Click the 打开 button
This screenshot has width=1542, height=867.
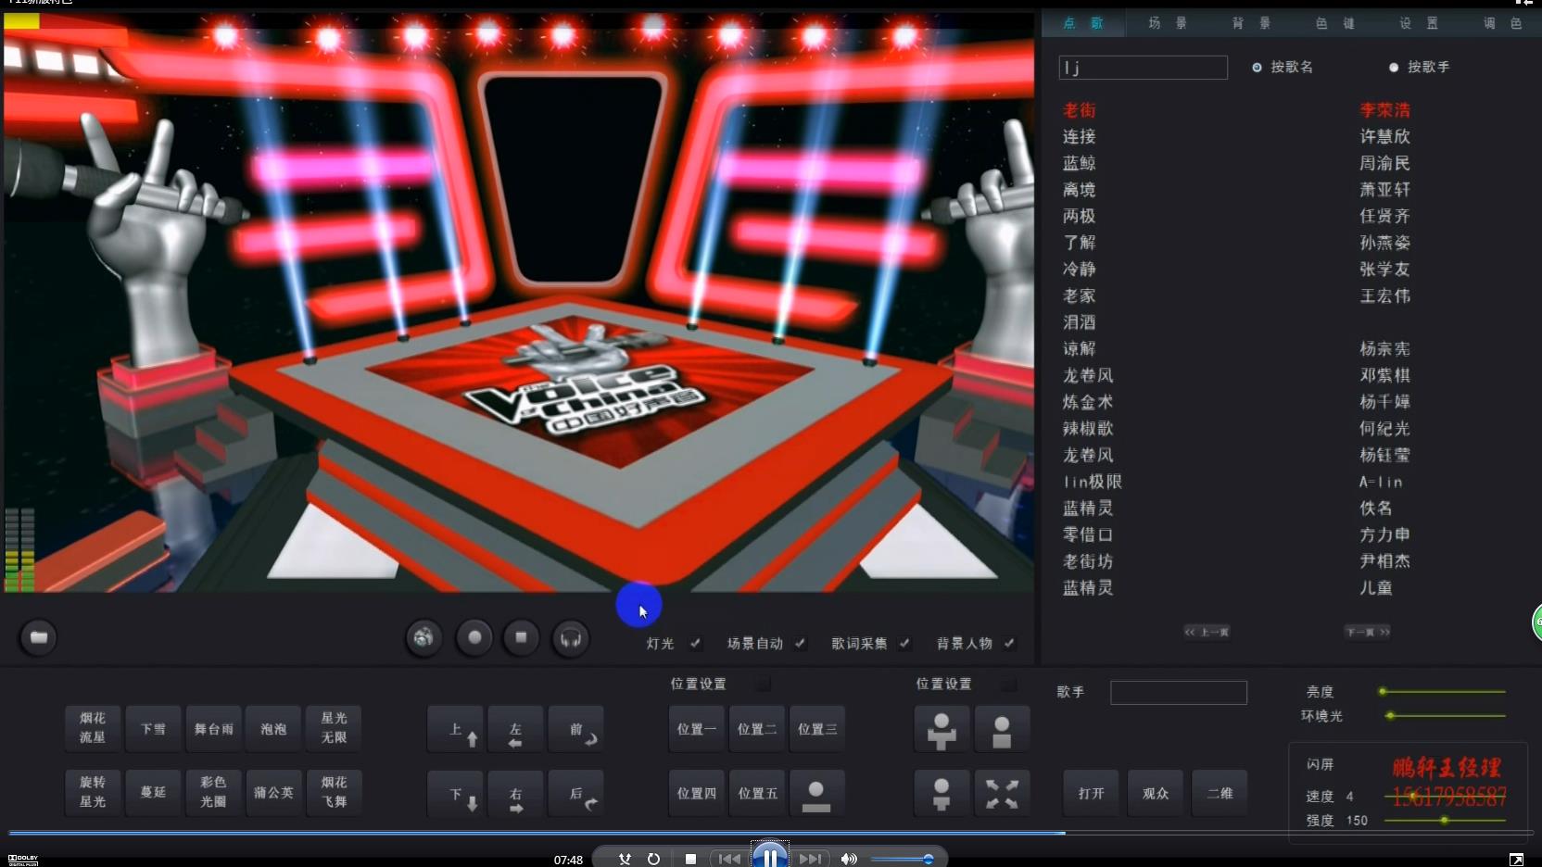1091,794
